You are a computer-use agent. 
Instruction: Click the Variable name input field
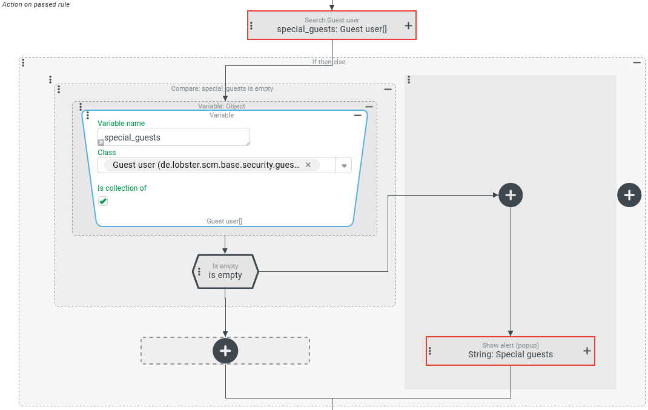[x=173, y=137]
